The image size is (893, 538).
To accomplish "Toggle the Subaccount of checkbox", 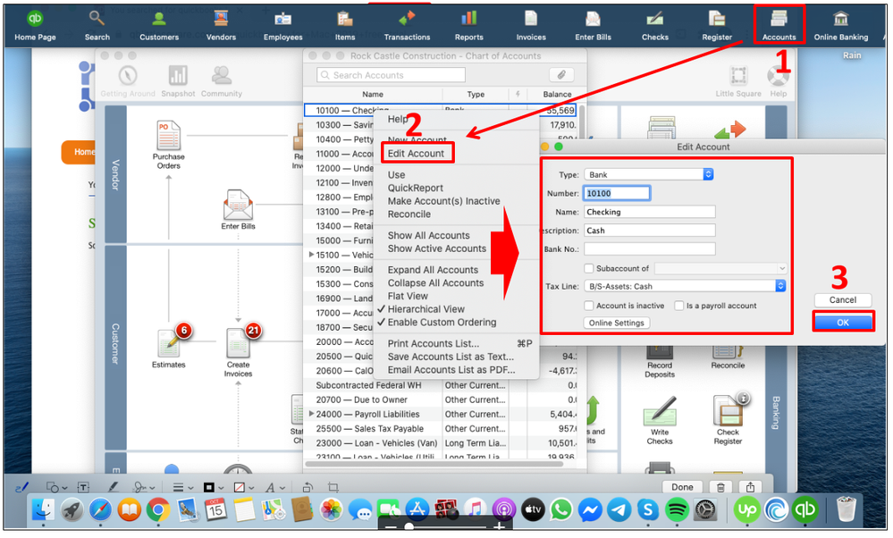I will pyautogui.click(x=589, y=268).
